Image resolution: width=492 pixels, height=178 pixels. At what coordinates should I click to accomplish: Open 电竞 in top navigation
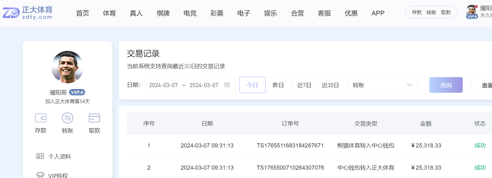[x=190, y=13]
